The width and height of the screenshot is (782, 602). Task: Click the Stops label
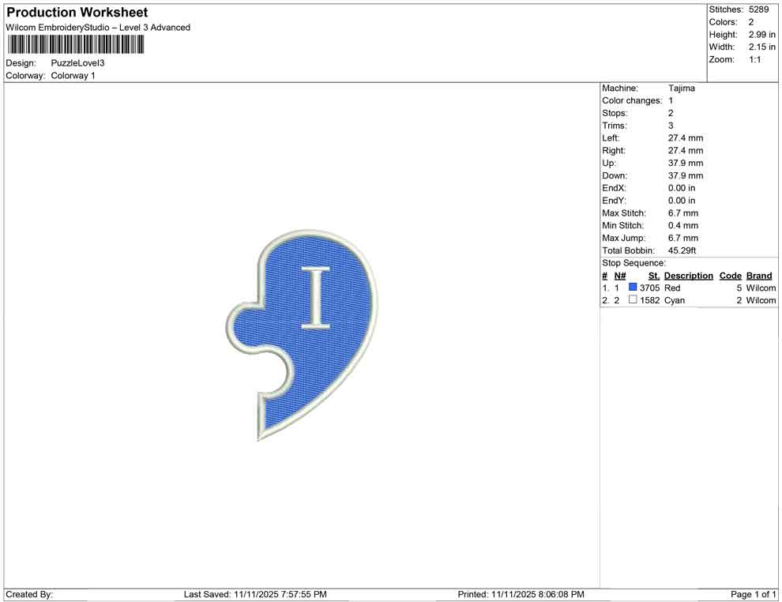pyautogui.click(x=615, y=113)
